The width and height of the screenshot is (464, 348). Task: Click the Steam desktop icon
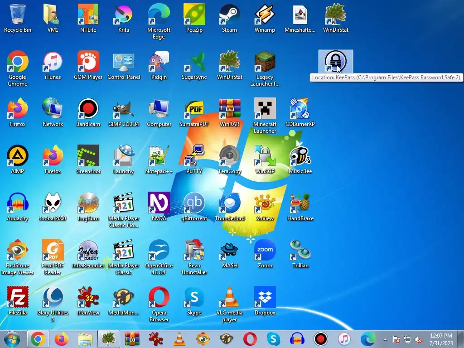click(x=229, y=18)
